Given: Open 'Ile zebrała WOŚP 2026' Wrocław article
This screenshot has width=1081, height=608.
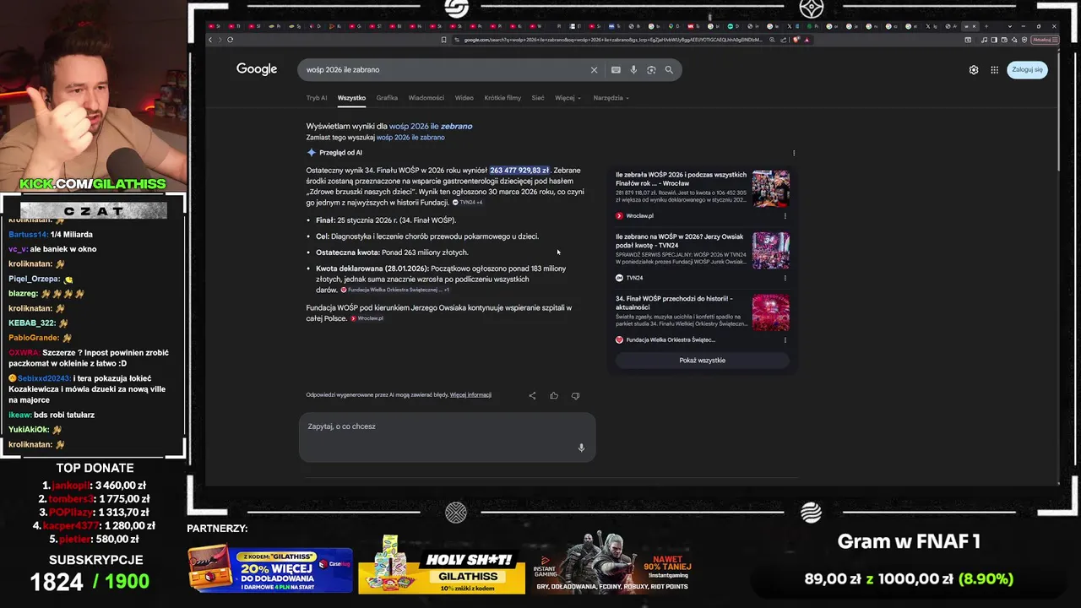Looking at the screenshot, I should [681, 179].
